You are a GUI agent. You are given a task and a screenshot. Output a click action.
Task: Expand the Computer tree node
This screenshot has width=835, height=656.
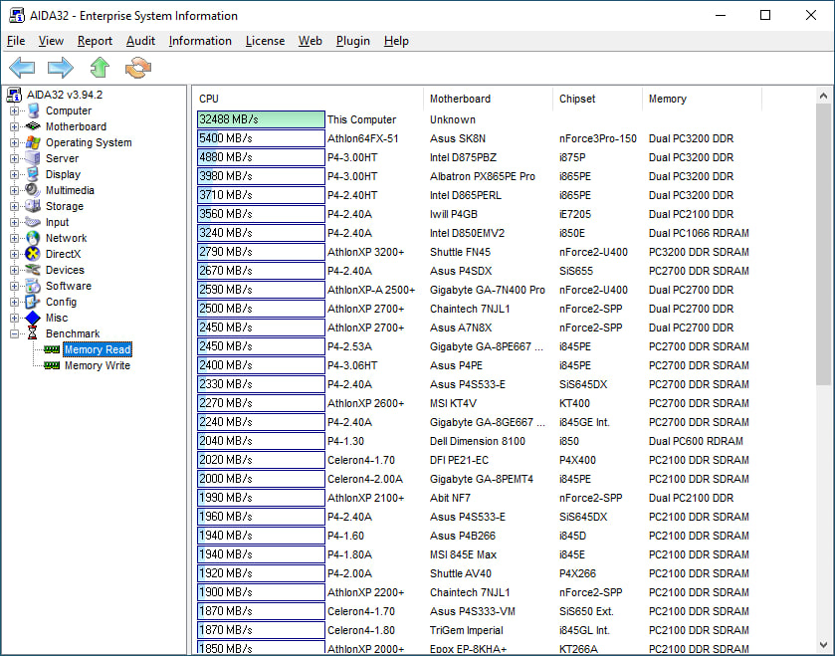15,110
